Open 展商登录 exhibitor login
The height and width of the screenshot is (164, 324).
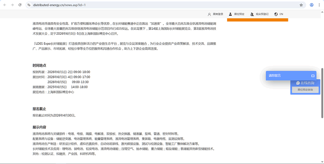click(218, 14)
